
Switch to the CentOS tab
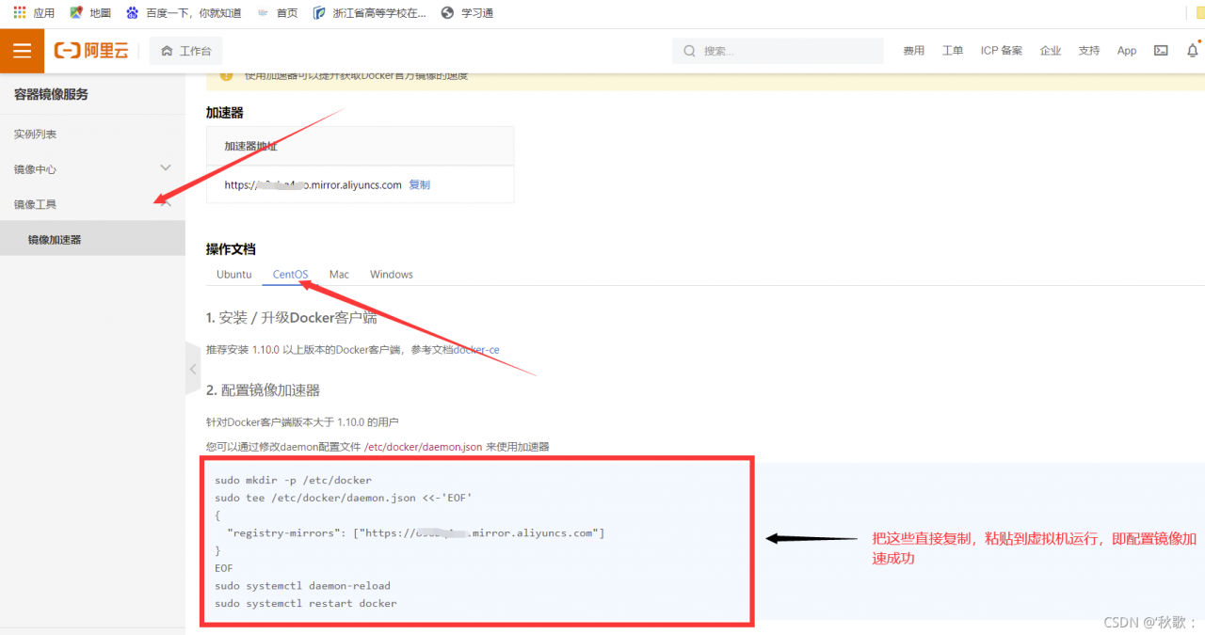click(x=291, y=275)
